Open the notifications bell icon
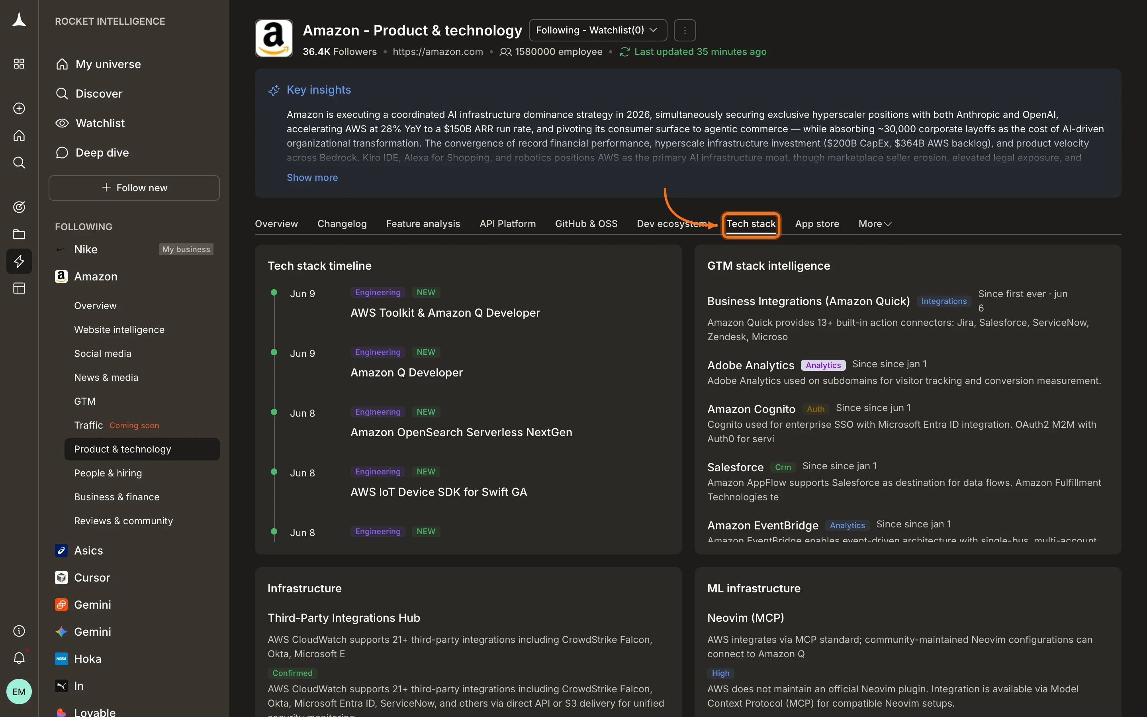Viewport: 1147px width, 717px height. tap(19, 658)
